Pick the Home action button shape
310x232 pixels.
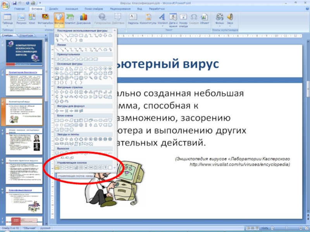76,167
